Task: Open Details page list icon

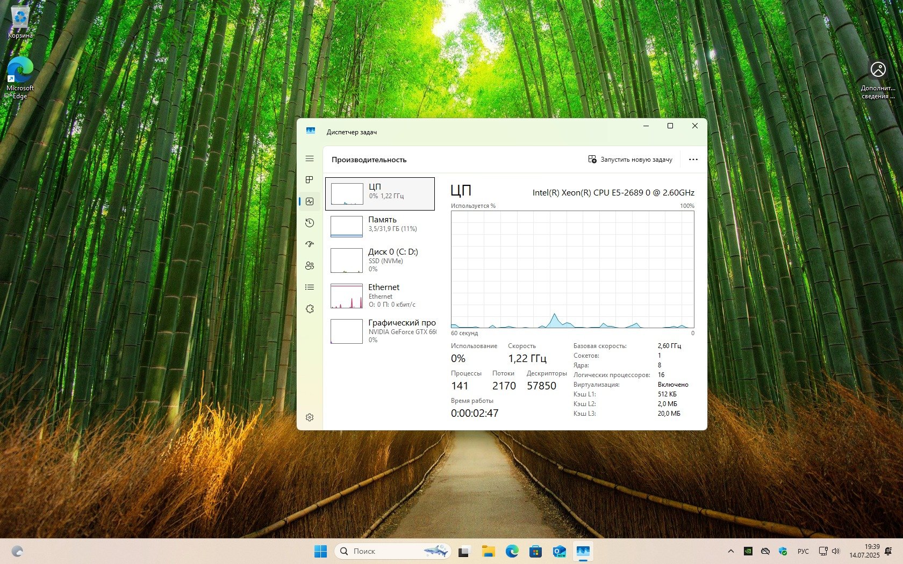Action: 310,287
